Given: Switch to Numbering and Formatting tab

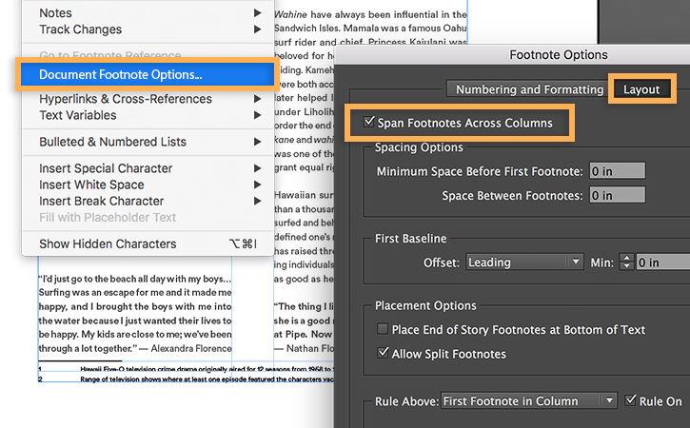Looking at the screenshot, I should 529,89.
